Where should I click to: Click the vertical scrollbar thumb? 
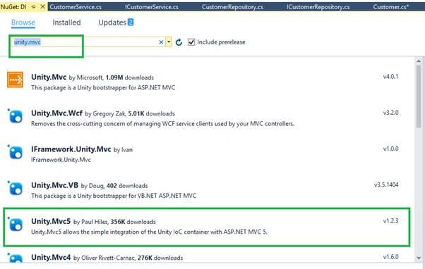(419, 96)
